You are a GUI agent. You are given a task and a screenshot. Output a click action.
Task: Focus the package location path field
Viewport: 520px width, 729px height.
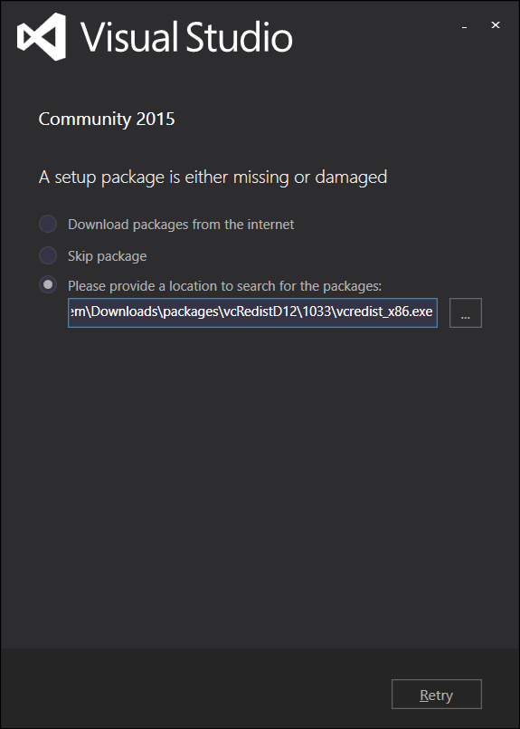click(x=252, y=313)
